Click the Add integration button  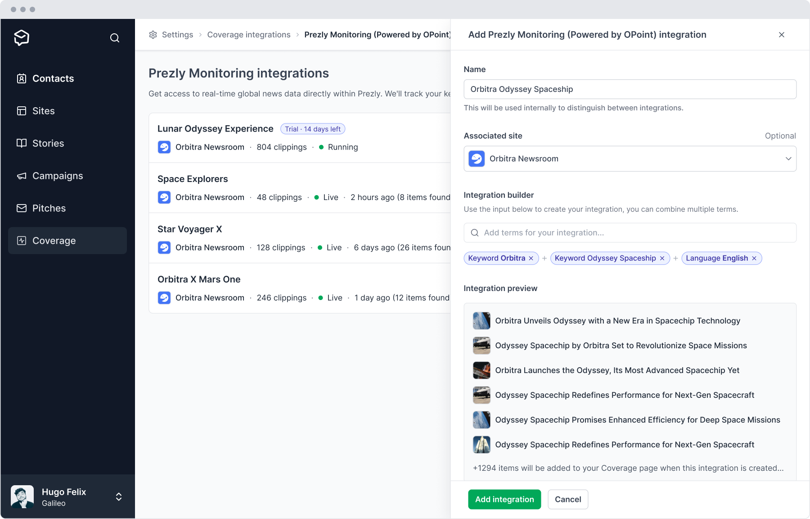pos(504,499)
